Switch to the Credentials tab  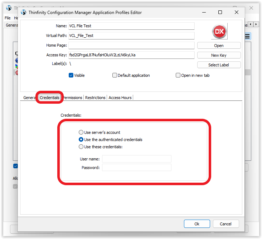[49, 98]
